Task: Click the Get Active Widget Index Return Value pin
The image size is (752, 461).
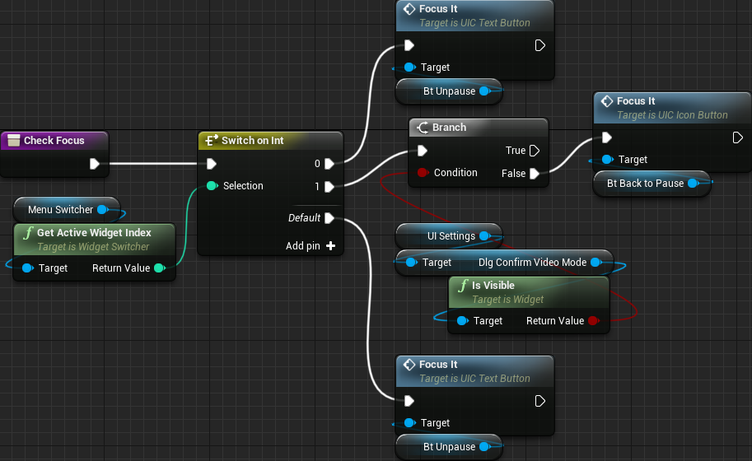Action: pyautogui.click(x=160, y=268)
